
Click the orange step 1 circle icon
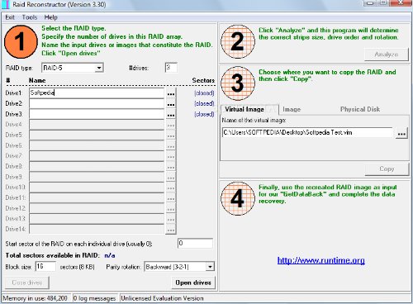point(21,41)
